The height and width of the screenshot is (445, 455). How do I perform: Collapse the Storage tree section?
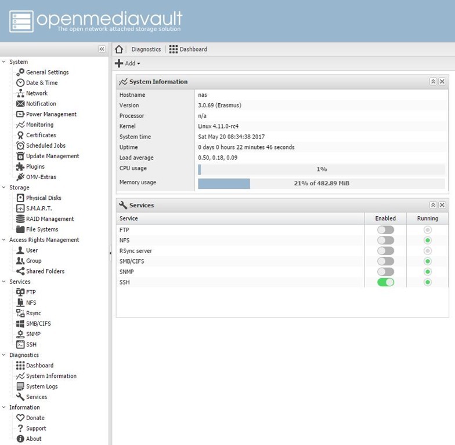pyautogui.click(x=4, y=188)
